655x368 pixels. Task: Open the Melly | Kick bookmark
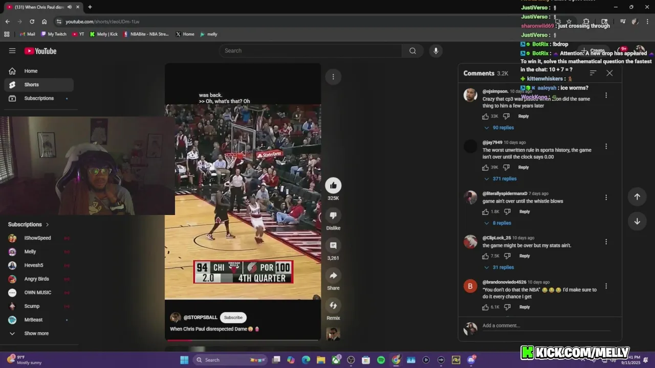104,34
